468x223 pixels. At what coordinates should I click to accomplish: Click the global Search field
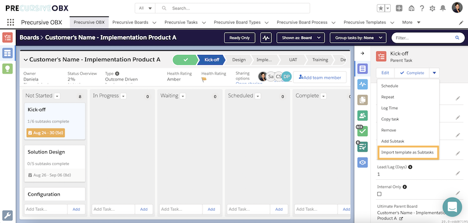point(232,8)
